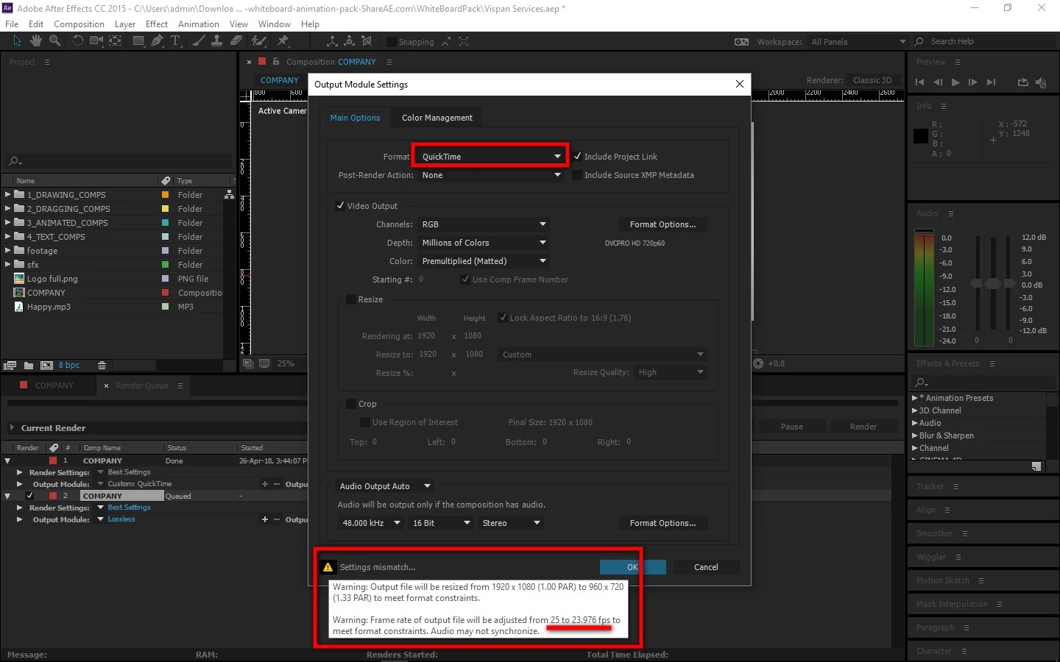Open the Audio Output Auto dropdown
Screen dimensions: 1060x662
tap(386, 486)
